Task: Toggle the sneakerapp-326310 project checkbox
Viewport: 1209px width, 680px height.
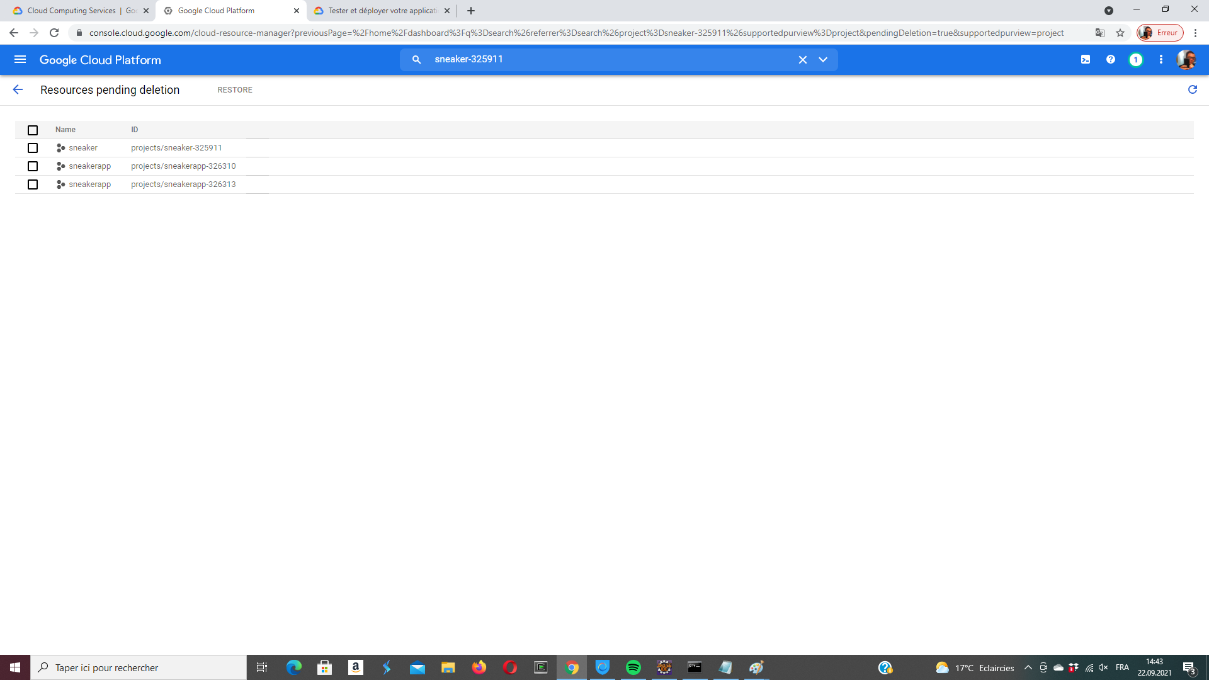Action: tap(32, 165)
